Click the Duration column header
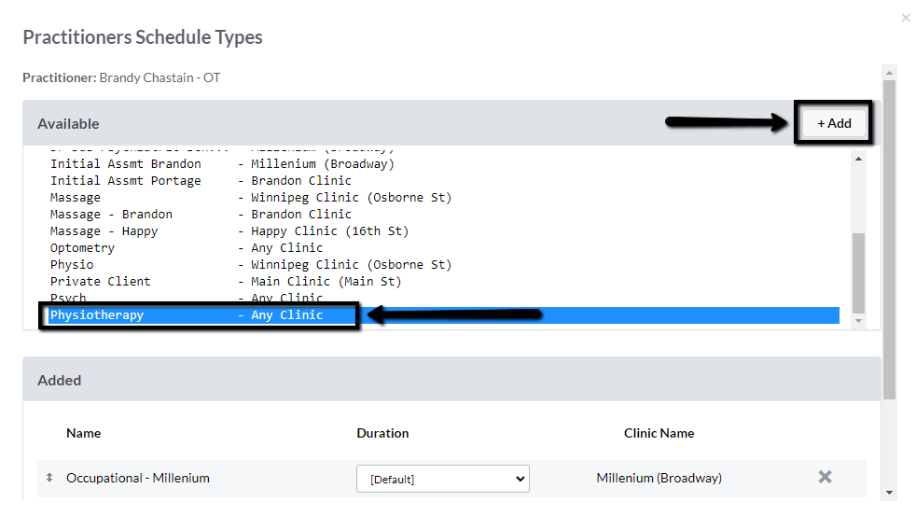 (x=382, y=433)
